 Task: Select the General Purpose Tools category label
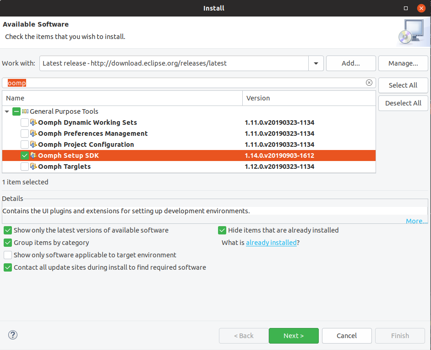pyautogui.click(x=64, y=111)
